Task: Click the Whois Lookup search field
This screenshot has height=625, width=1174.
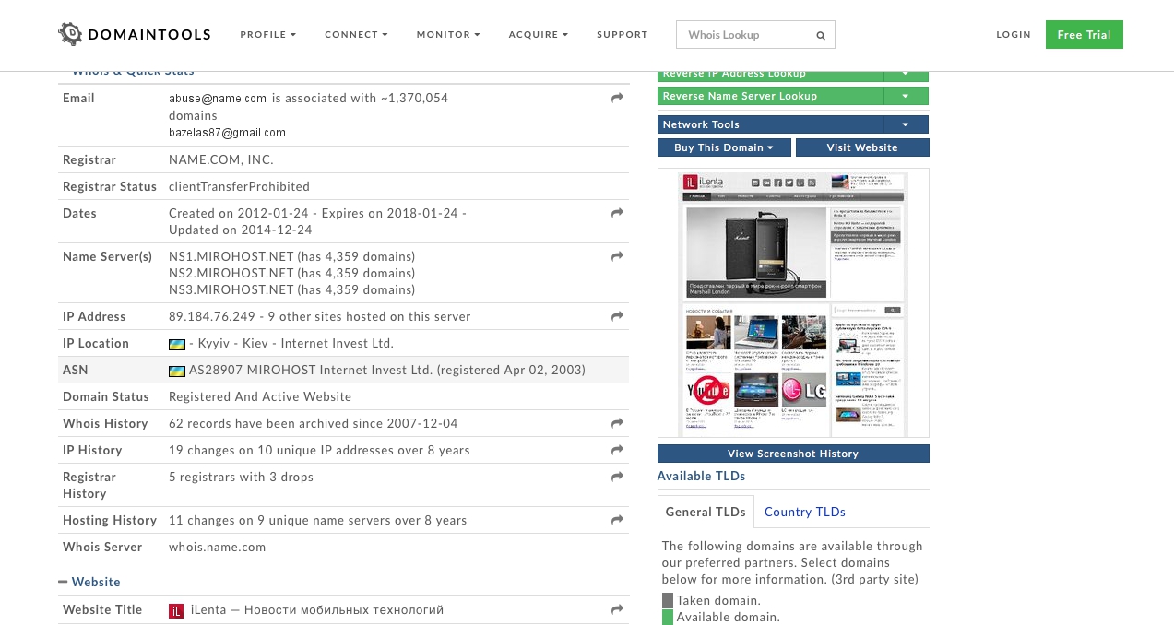Action: [745, 35]
